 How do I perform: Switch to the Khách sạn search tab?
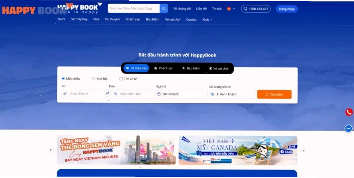[164, 68]
